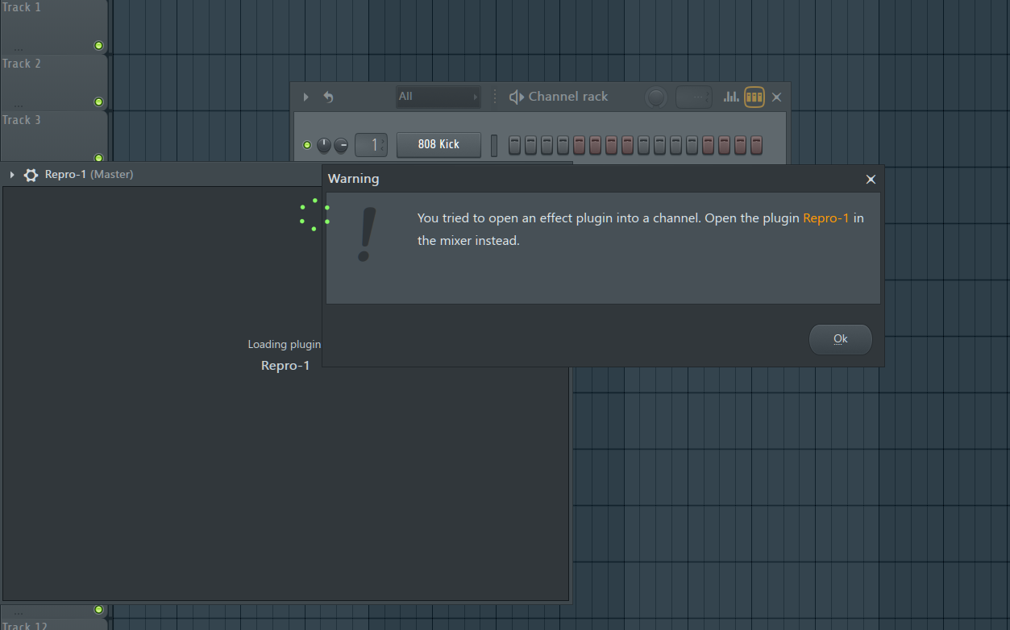Mute Track 3 with its green LED
Viewport: 1010px width, 630px height.
(99, 158)
